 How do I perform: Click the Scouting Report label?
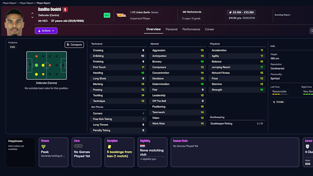(x=282, y=15)
